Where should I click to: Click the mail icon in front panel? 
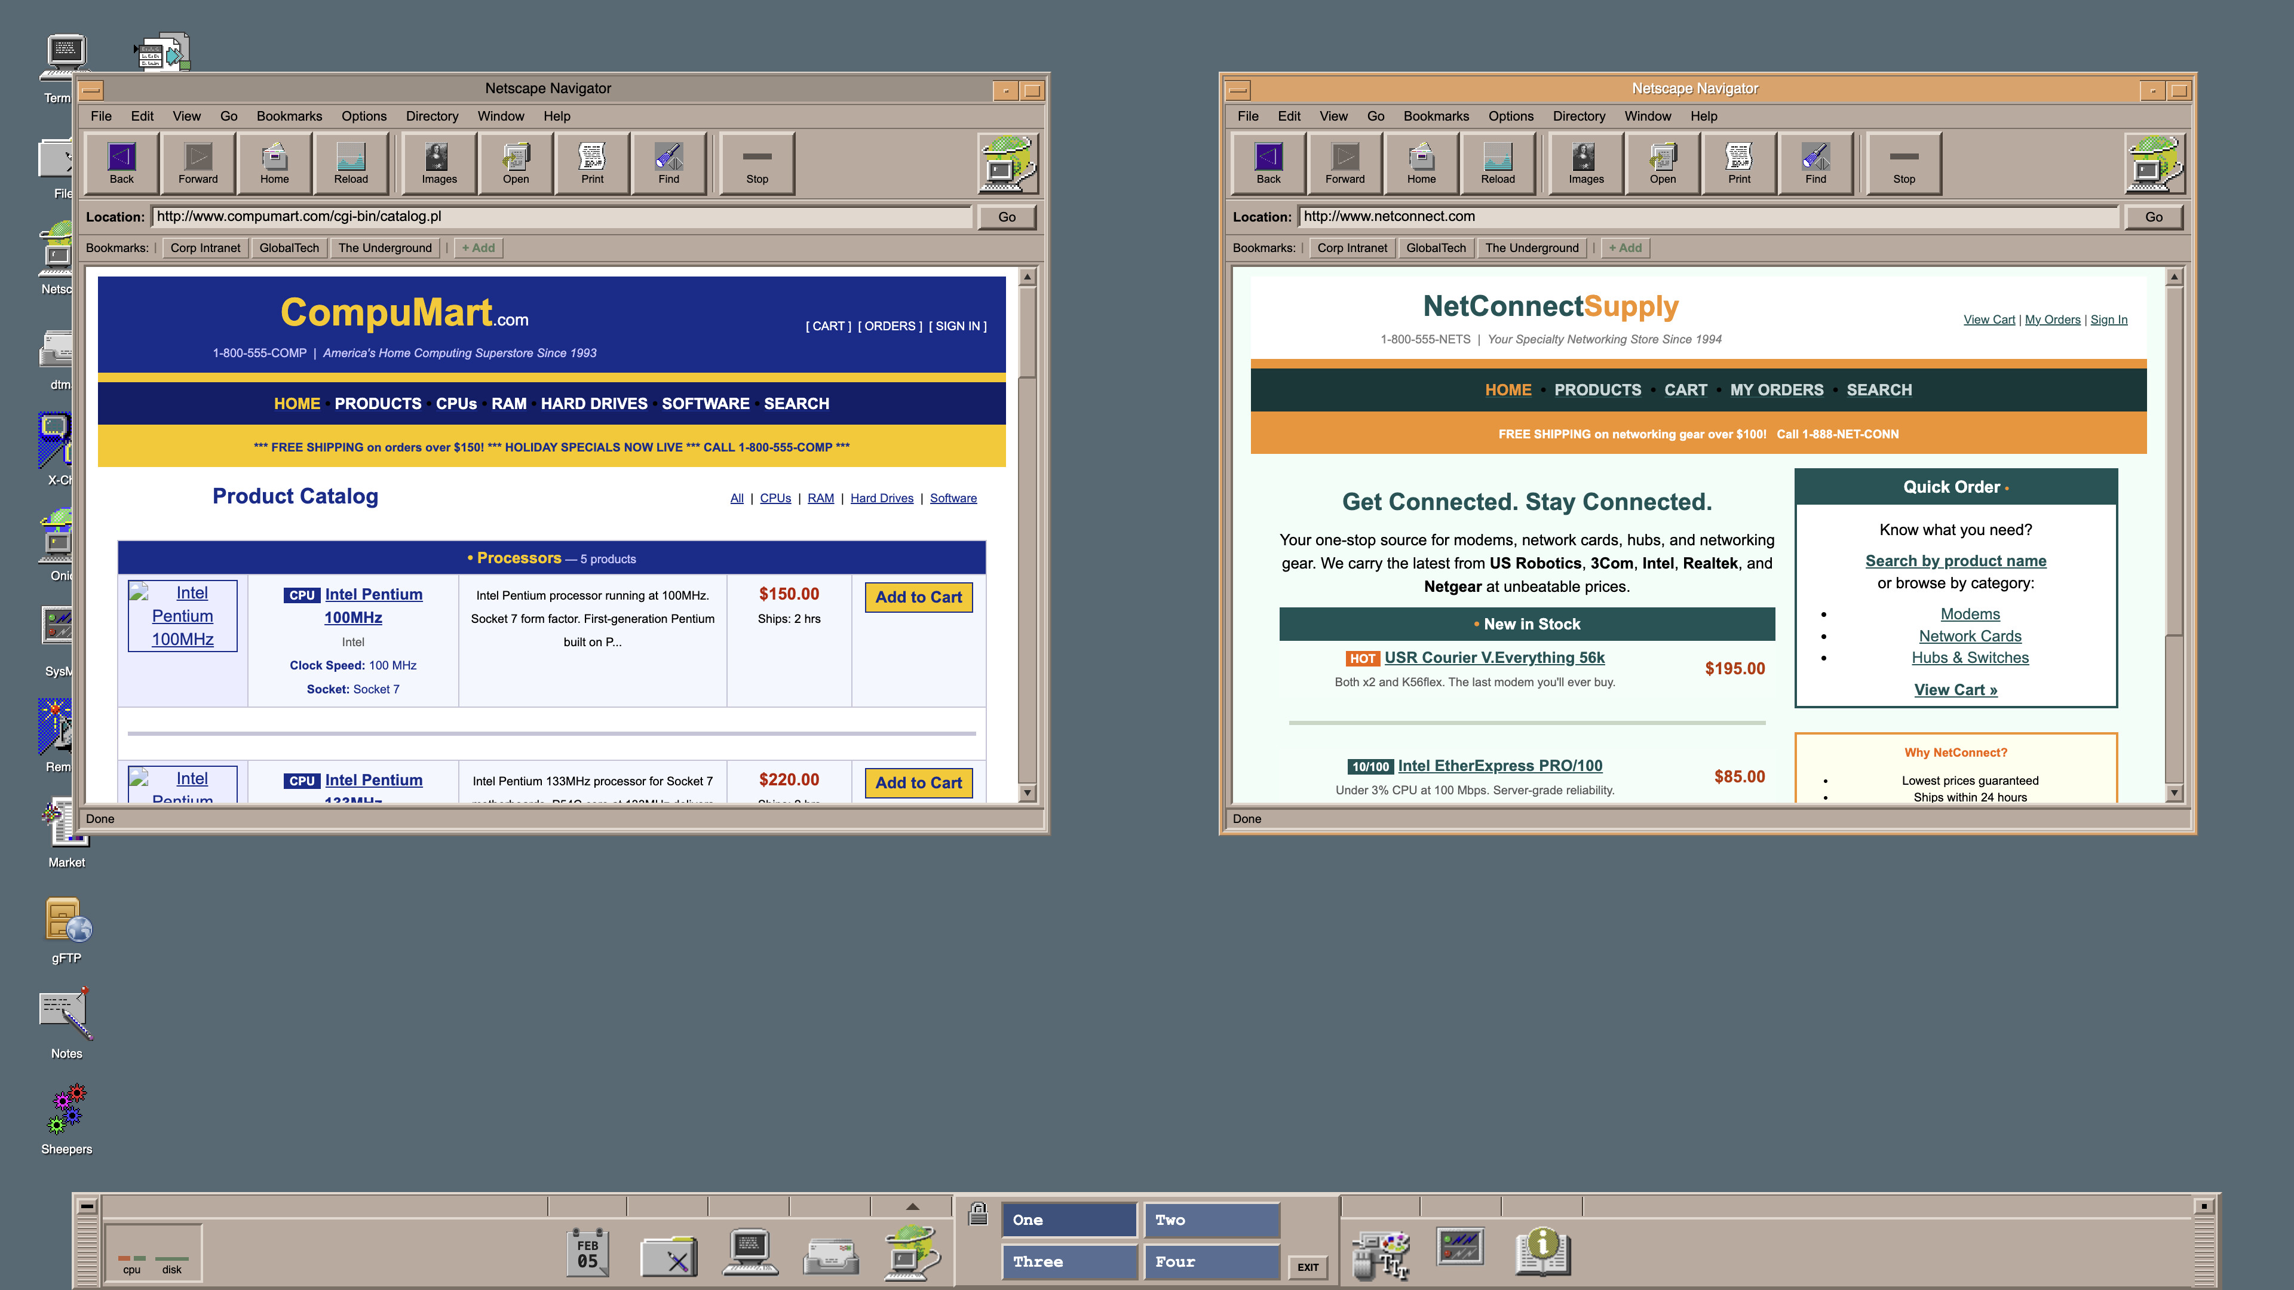coord(830,1255)
